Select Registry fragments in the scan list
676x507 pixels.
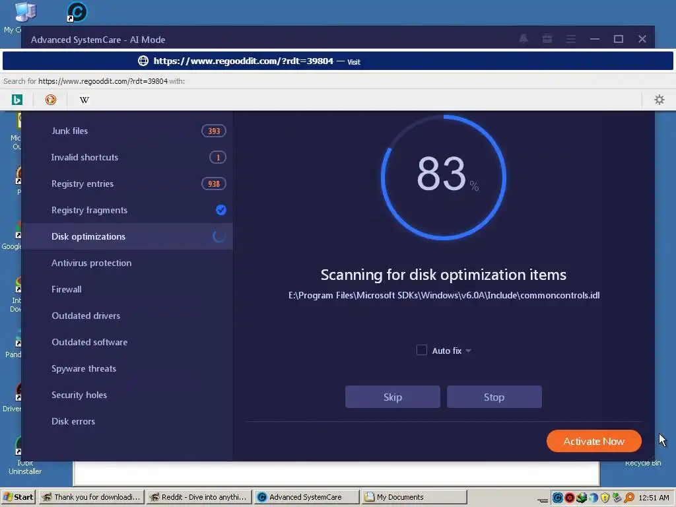click(127, 210)
